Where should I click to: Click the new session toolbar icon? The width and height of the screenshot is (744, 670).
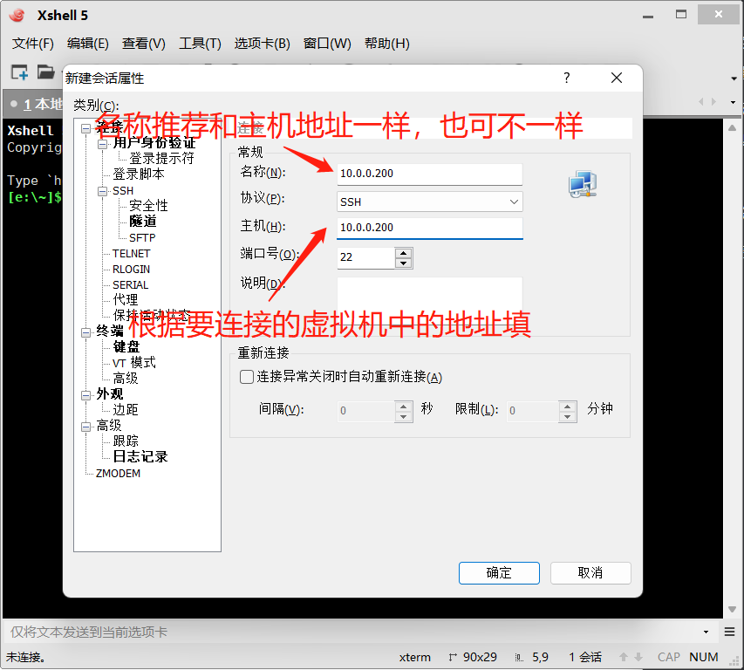[19, 72]
